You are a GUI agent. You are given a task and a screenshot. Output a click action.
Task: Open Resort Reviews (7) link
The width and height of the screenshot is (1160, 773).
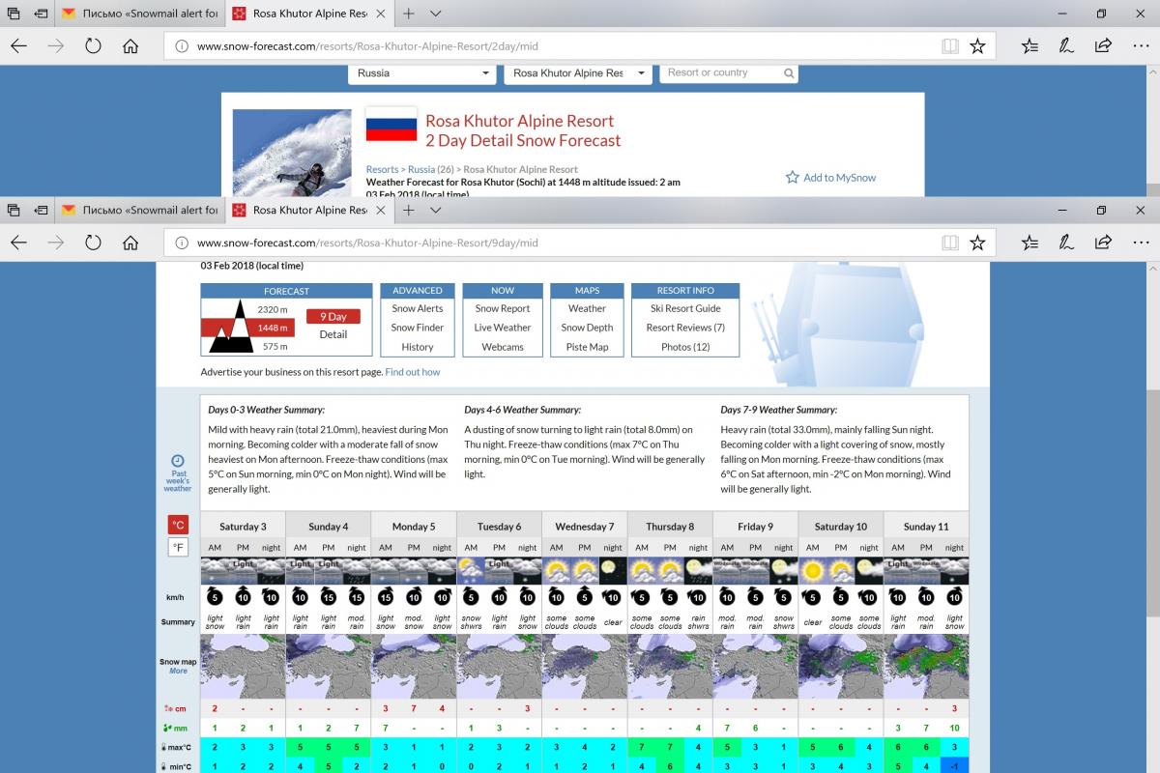tap(685, 328)
